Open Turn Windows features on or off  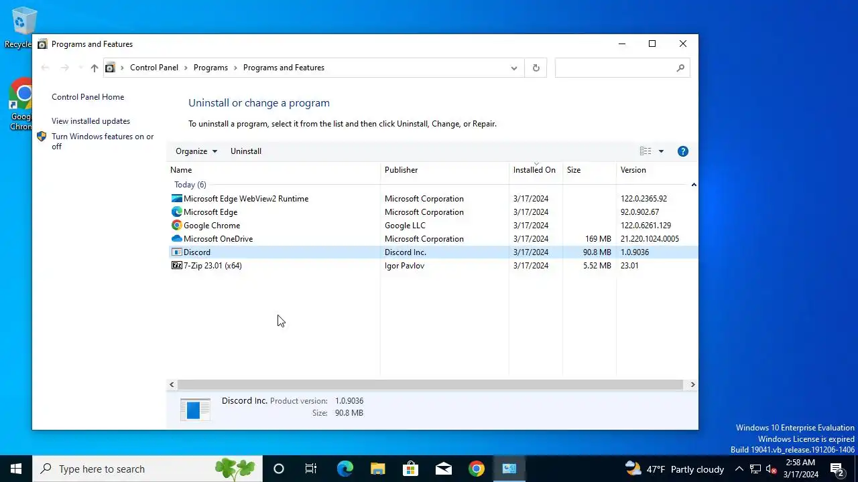103,141
